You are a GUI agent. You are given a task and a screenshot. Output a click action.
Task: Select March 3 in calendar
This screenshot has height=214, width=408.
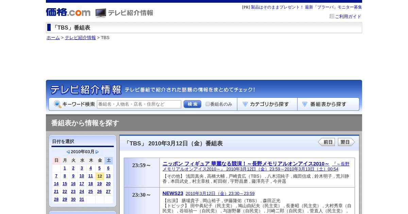tap(82, 168)
